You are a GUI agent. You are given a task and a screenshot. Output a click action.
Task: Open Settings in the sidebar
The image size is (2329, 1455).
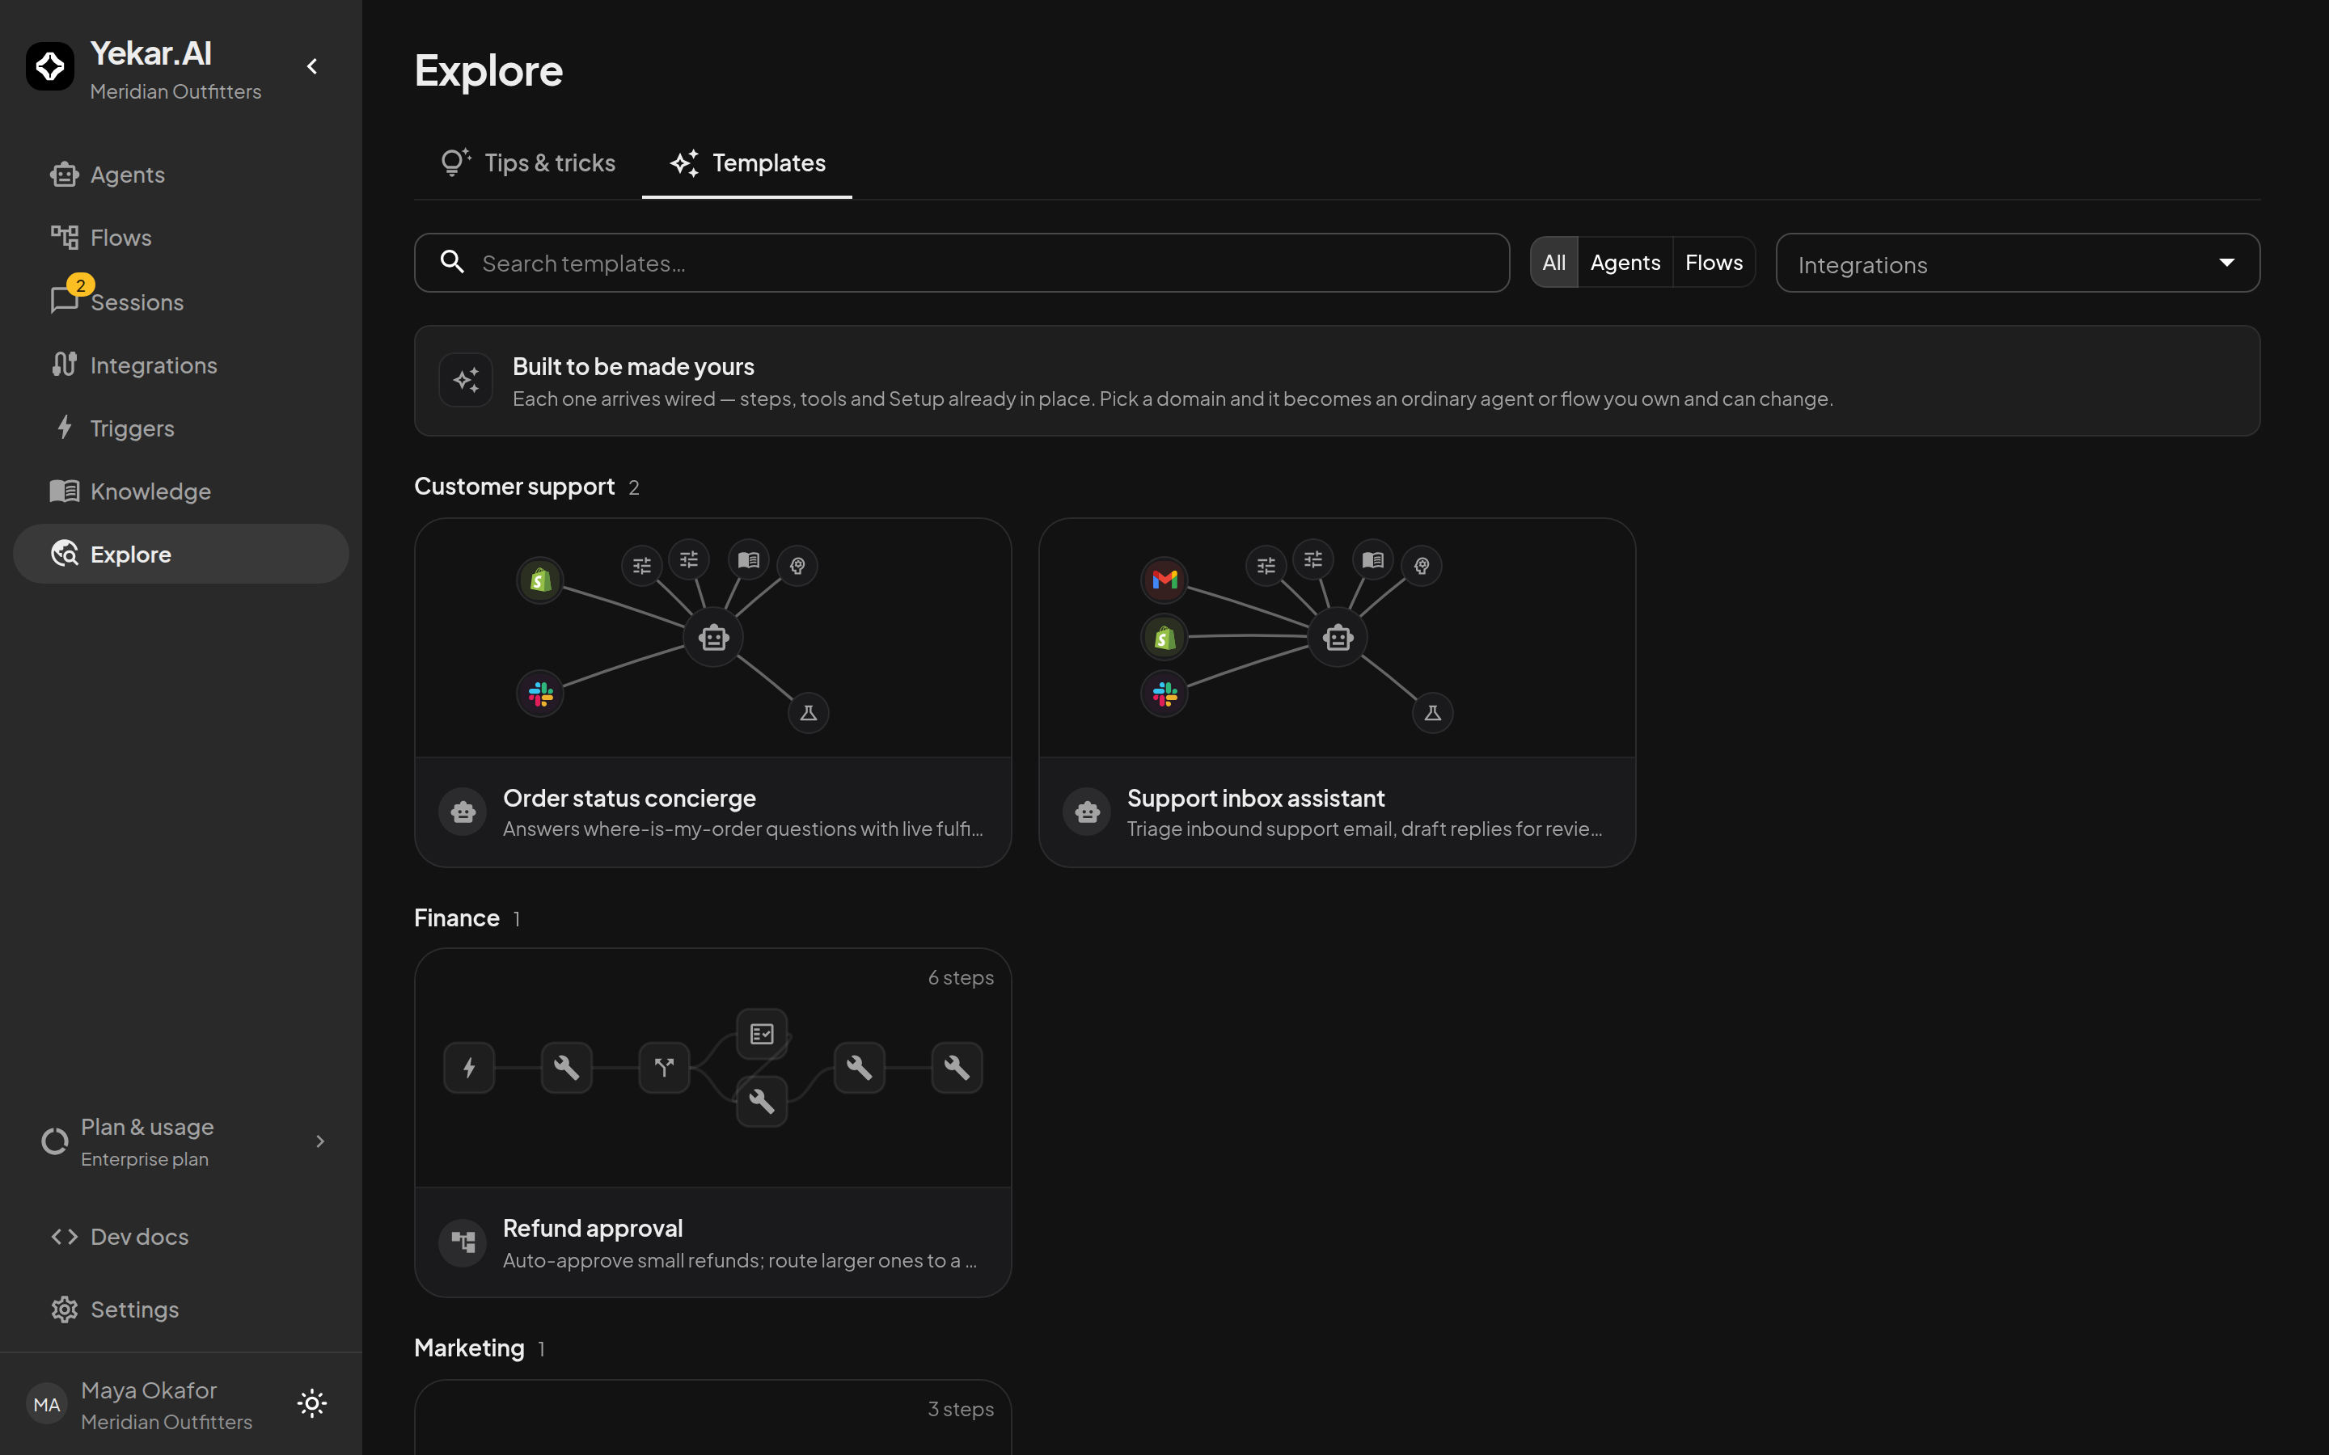click(x=181, y=1309)
